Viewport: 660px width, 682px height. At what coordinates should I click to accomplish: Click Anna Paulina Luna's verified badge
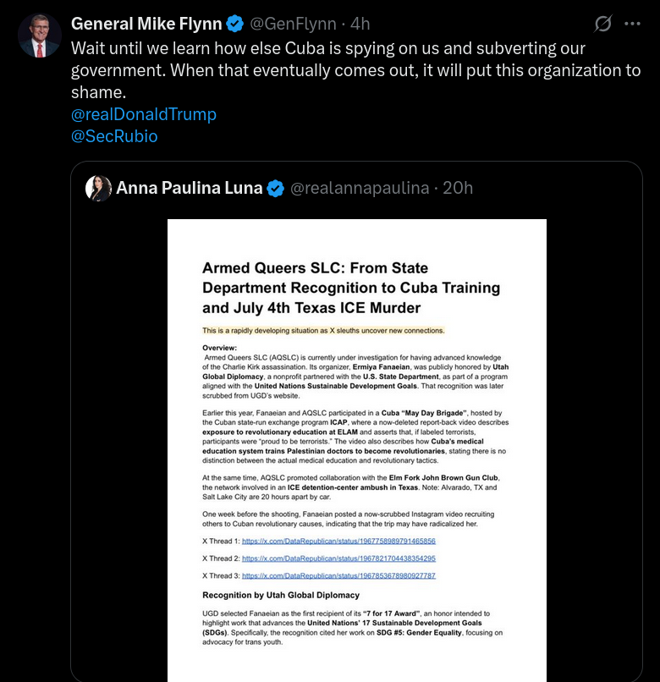276,189
